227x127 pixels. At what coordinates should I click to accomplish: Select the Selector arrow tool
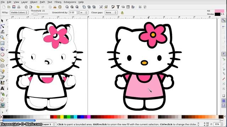pyautogui.click(x=2, y=21)
